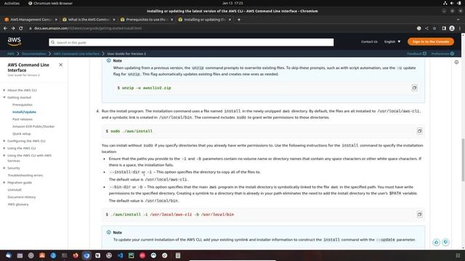465x261 pixels.
Task: Click the thumbs down feedback icon
Action: (x=445, y=242)
